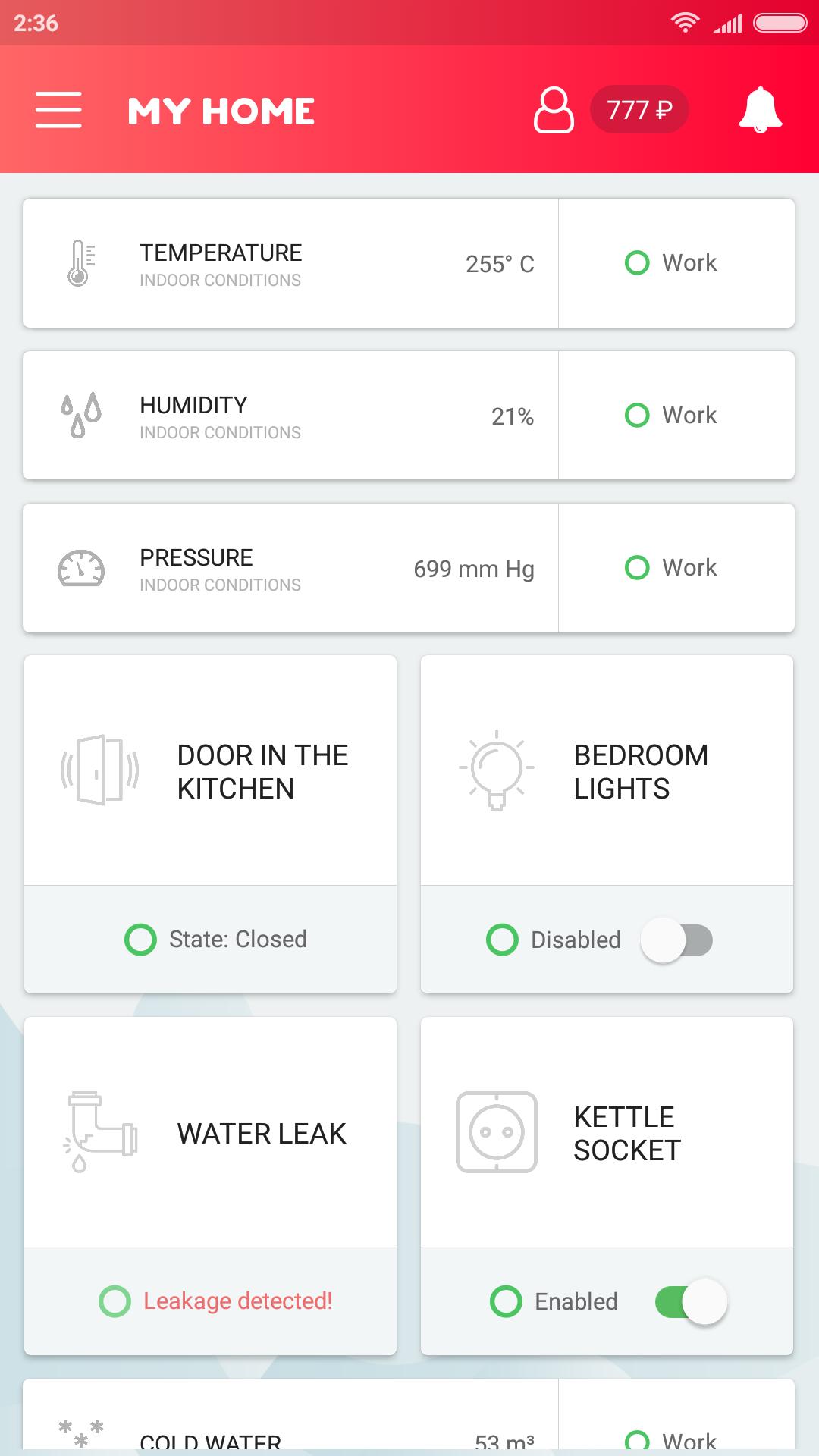
Task: Tap the Leakage detected! alert text
Action: tap(237, 1301)
